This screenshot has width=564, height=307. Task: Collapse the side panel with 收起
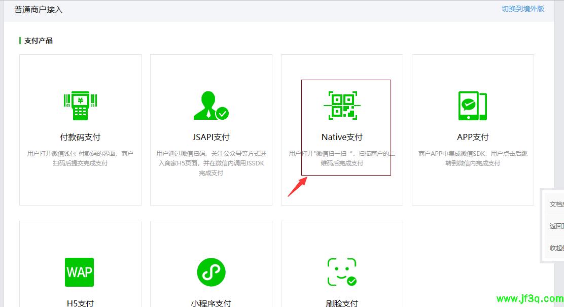[x=556, y=248]
